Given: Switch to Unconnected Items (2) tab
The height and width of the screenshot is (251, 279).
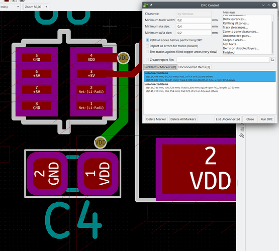Looking at the screenshot, I should pos(195,67).
